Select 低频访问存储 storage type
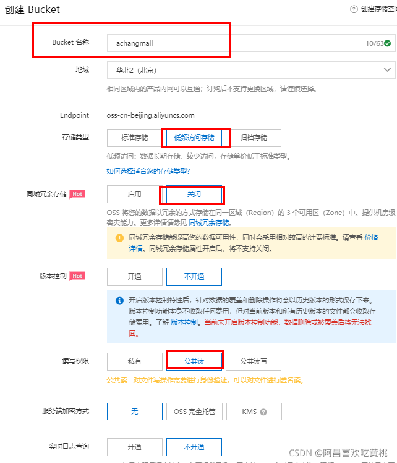Screen dimensions: 397x463 [x=194, y=138]
